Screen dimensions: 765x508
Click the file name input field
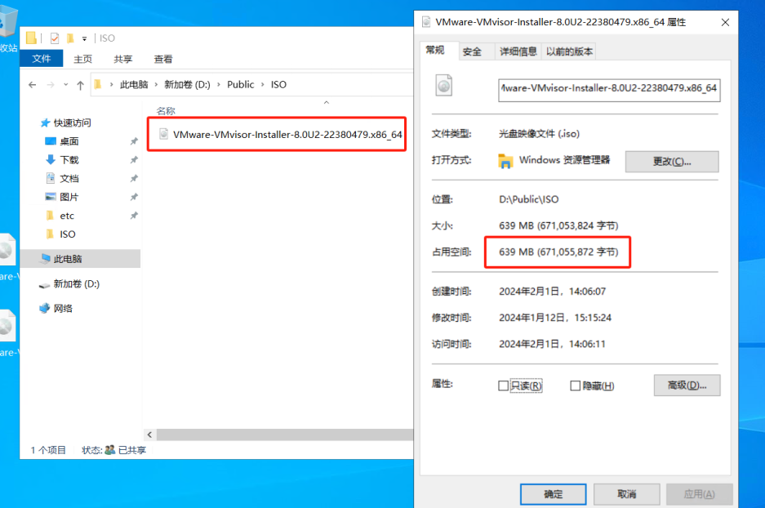[609, 90]
